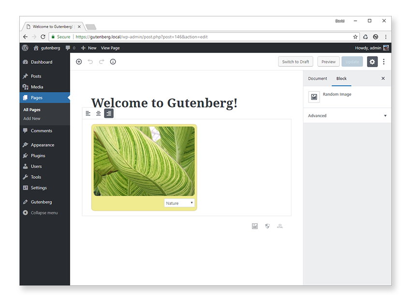The width and height of the screenshot is (411, 306).
Task: Undo the last change
Action: 90,61
